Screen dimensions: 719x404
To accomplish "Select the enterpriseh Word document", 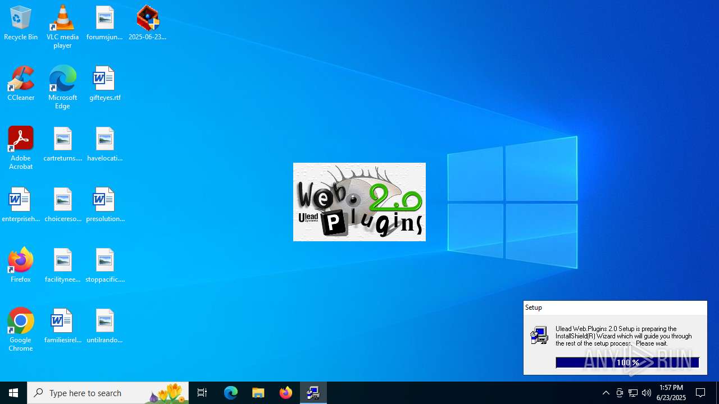I will [21, 205].
